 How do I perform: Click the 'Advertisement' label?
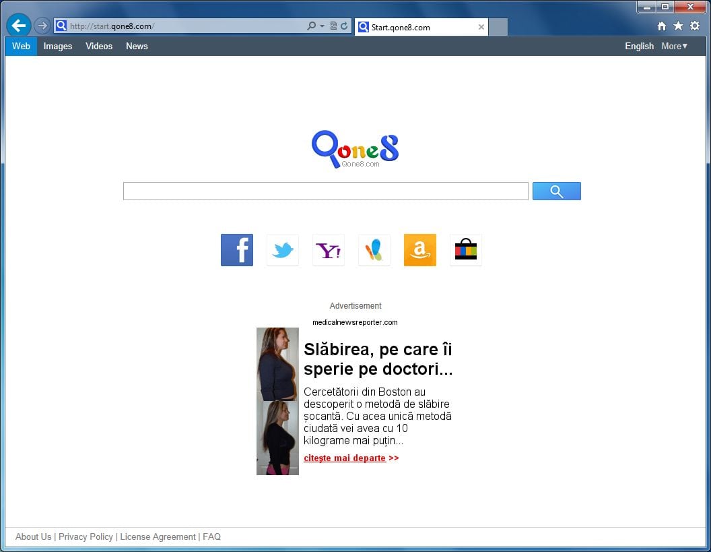coord(355,306)
